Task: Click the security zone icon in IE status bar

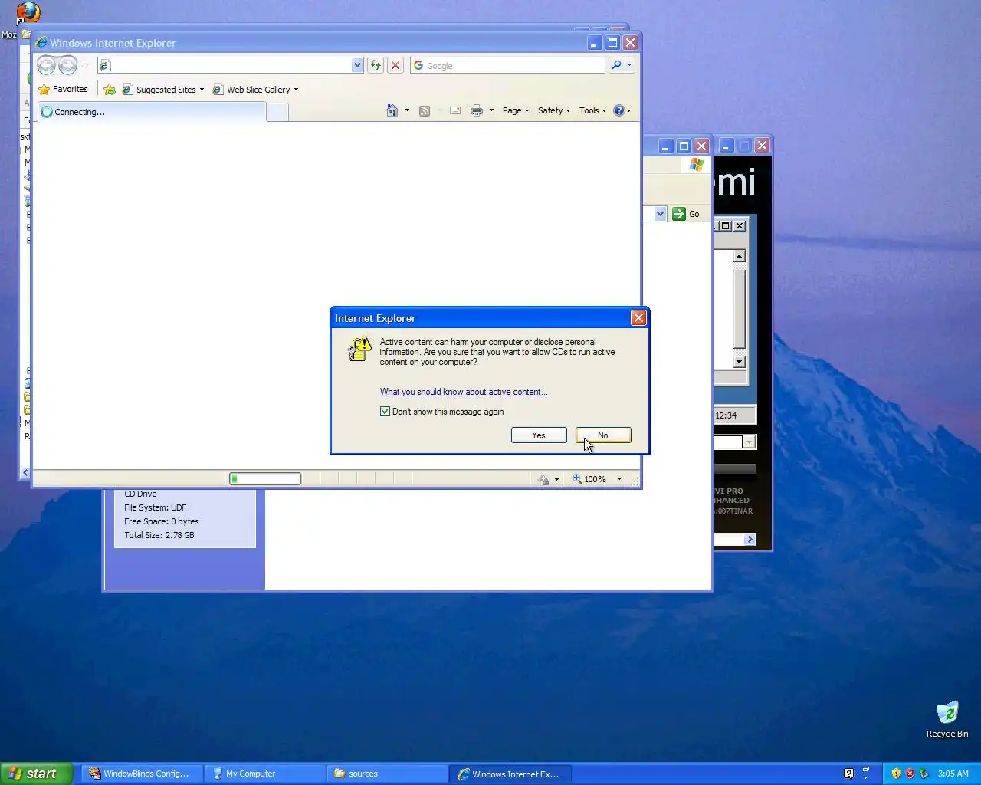Action: [x=543, y=479]
